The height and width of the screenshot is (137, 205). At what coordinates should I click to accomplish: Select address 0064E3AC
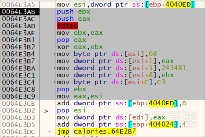tap(19, 19)
